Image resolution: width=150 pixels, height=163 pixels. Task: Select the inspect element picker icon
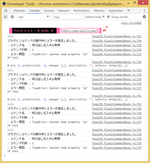click(6, 10)
